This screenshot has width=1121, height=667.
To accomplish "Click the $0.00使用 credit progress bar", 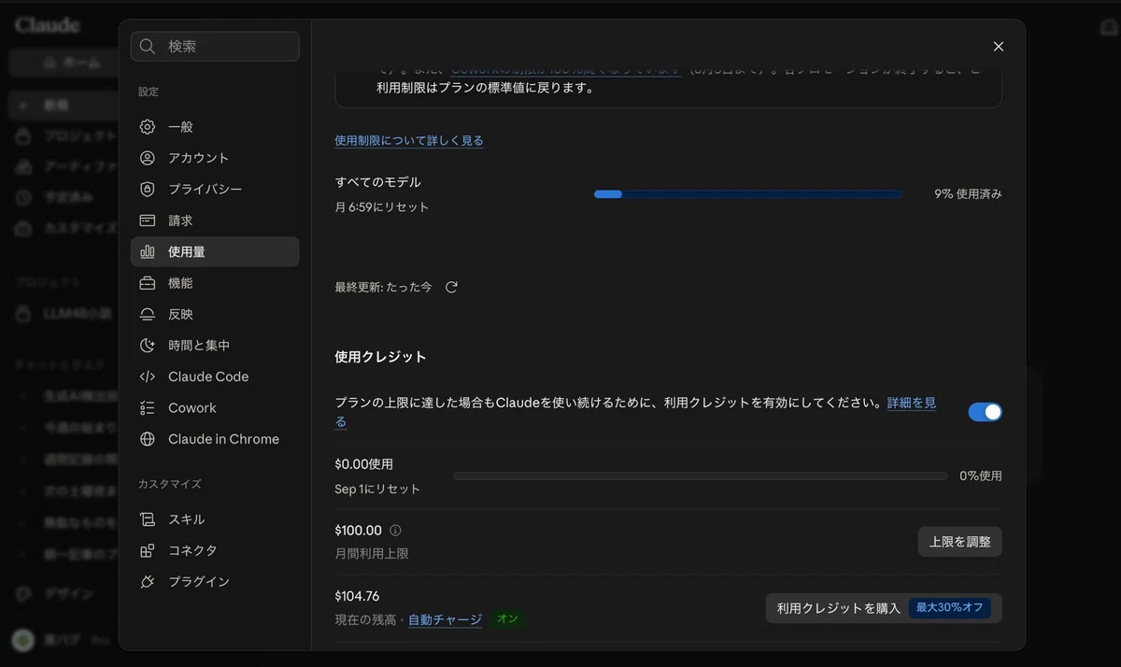I will (701, 476).
